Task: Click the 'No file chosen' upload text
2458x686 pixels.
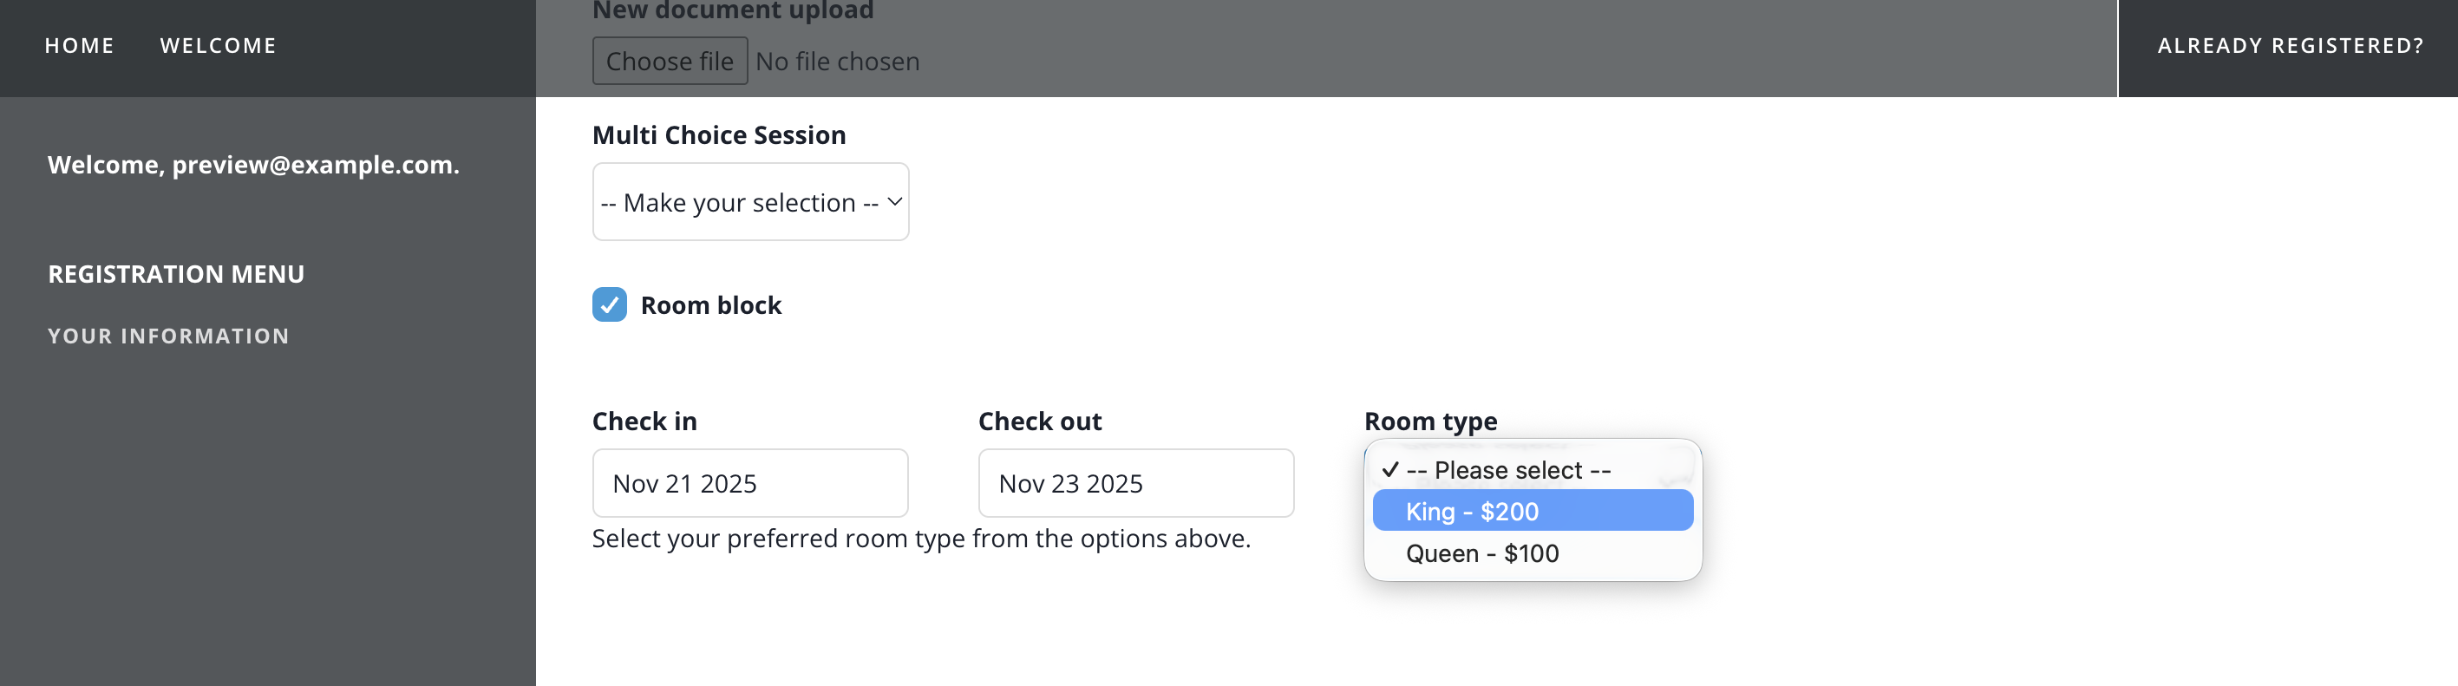Action: 837,61
